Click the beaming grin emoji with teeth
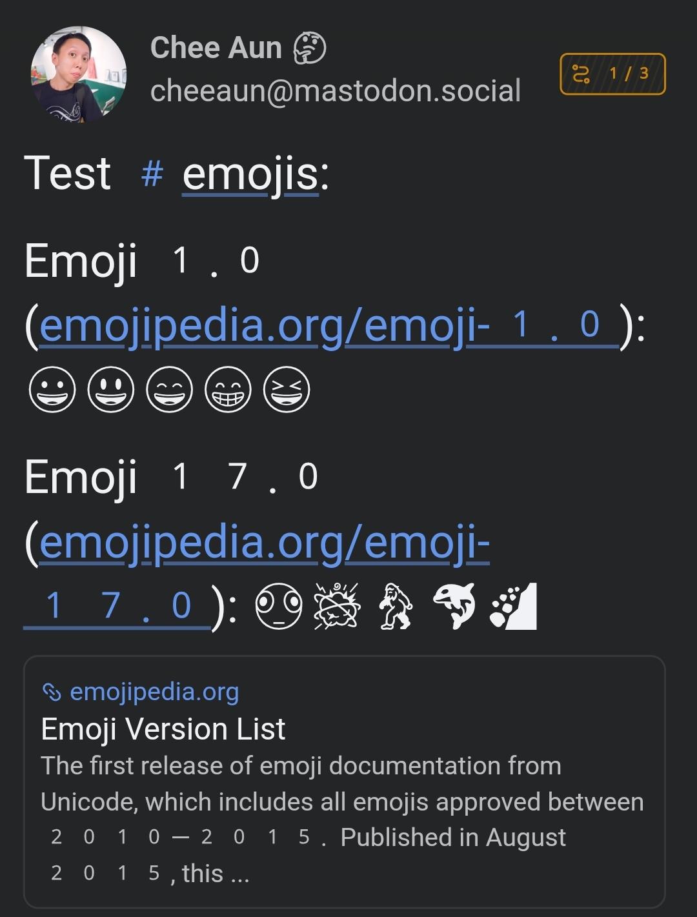 (228, 390)
